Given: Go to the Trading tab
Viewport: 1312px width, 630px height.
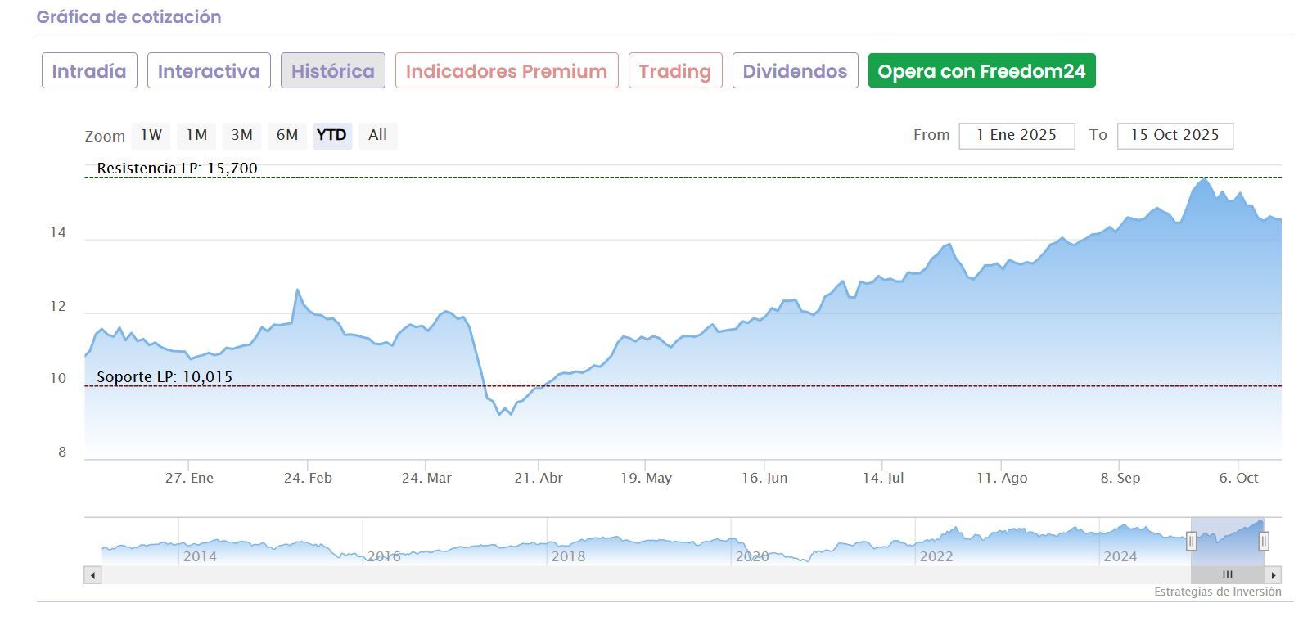Looking at the screenshot, I should (675, 71).
